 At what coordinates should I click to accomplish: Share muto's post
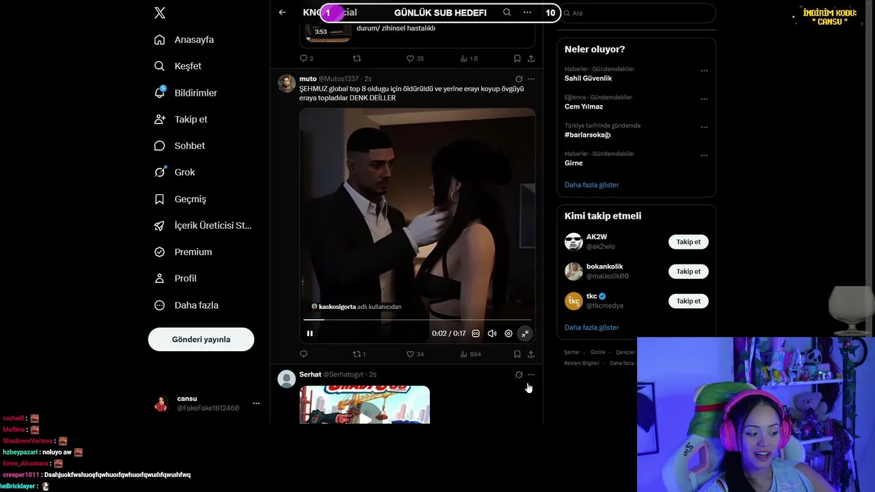point(531,354)
